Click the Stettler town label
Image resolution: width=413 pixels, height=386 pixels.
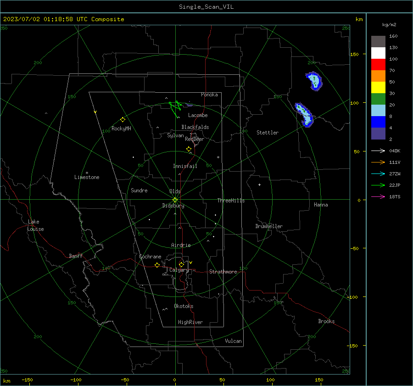268,133
